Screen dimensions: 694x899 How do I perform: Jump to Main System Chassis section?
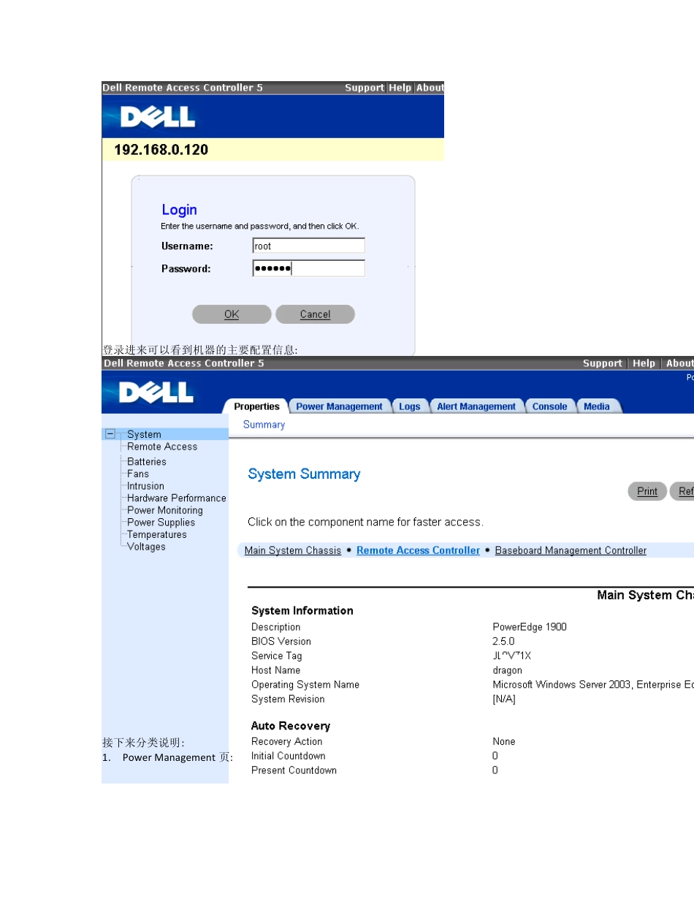click(x=293, y=550)
